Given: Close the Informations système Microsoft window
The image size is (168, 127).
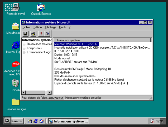Looking at the screenshot, I should point(150,22).
